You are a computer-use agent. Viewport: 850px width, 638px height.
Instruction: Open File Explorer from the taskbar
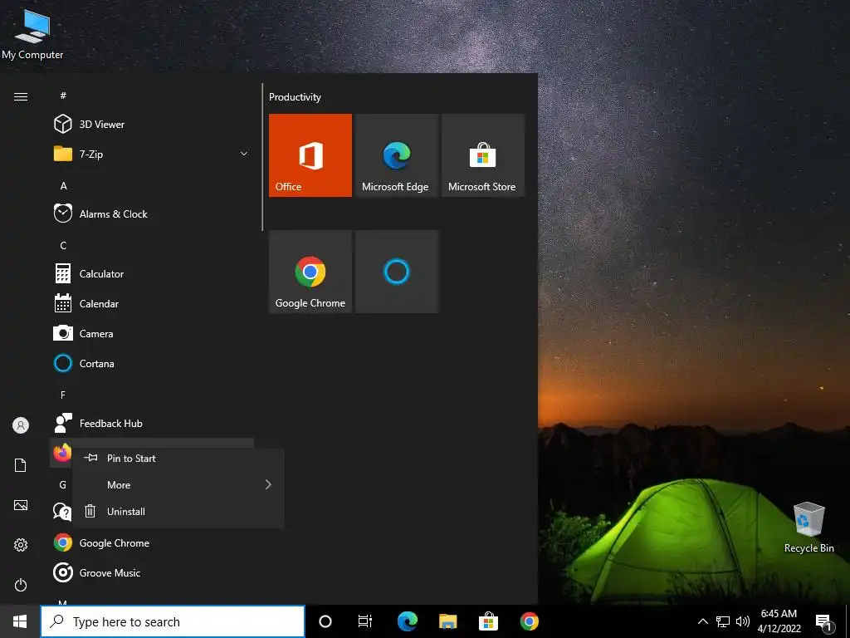[x=447, y=621]
